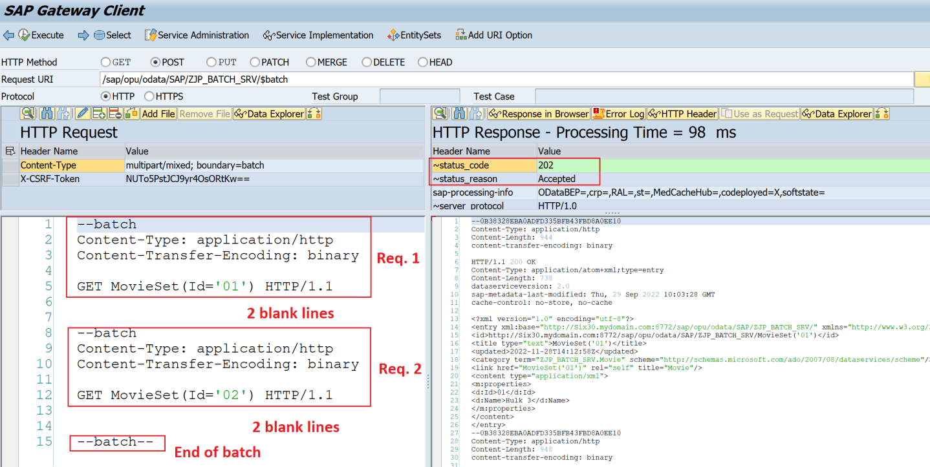Click the pencil edit icon in request toolbar

(82, 114)
